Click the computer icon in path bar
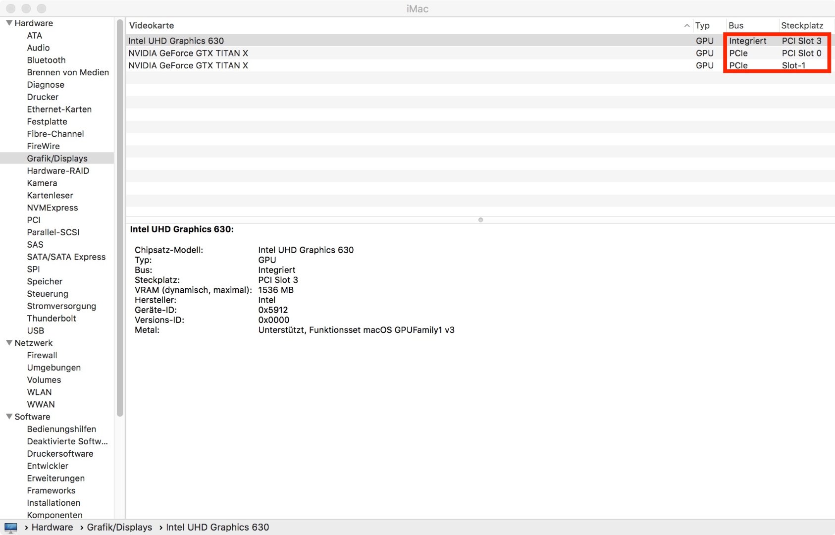The image size is (835, 535). (10, 528)
